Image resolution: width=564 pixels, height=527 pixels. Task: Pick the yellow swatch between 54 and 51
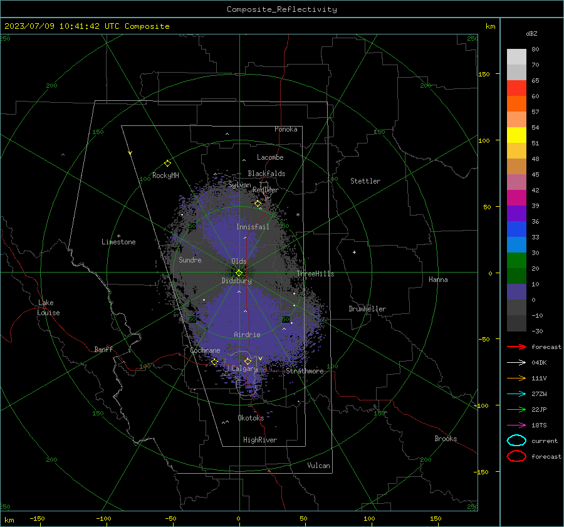point(516,135)
